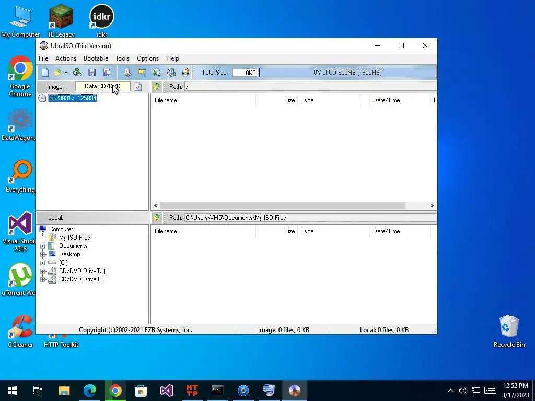Click the Make CD/DVD Image icon

coord(127,72)
